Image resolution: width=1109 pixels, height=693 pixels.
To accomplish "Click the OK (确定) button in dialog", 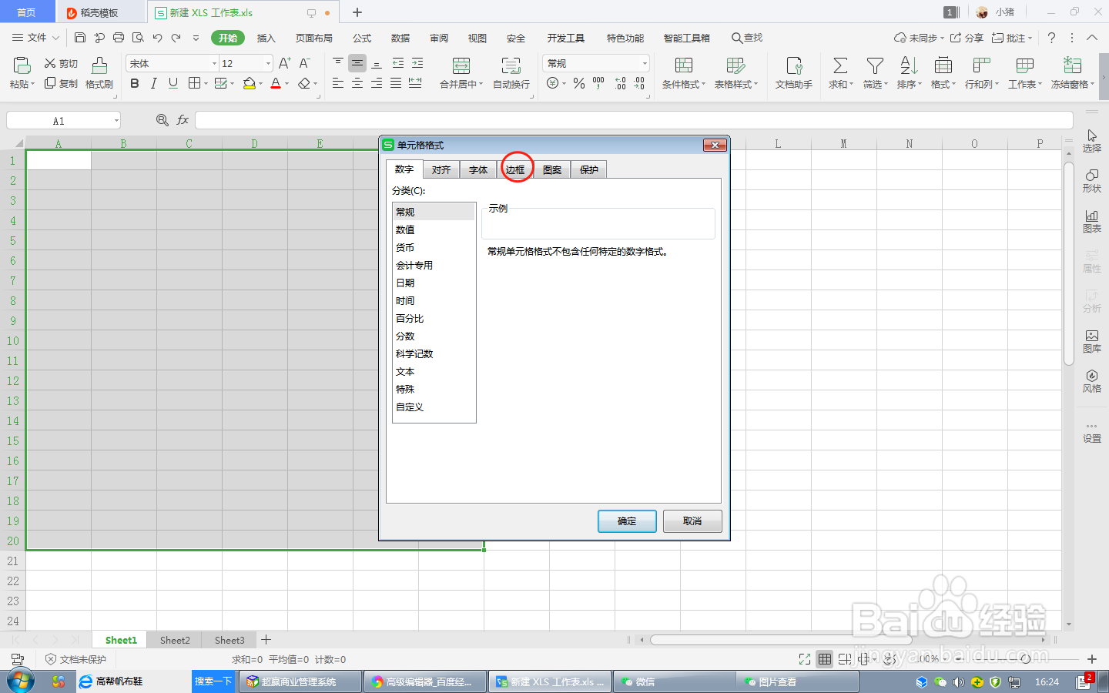I will [627, 521].
